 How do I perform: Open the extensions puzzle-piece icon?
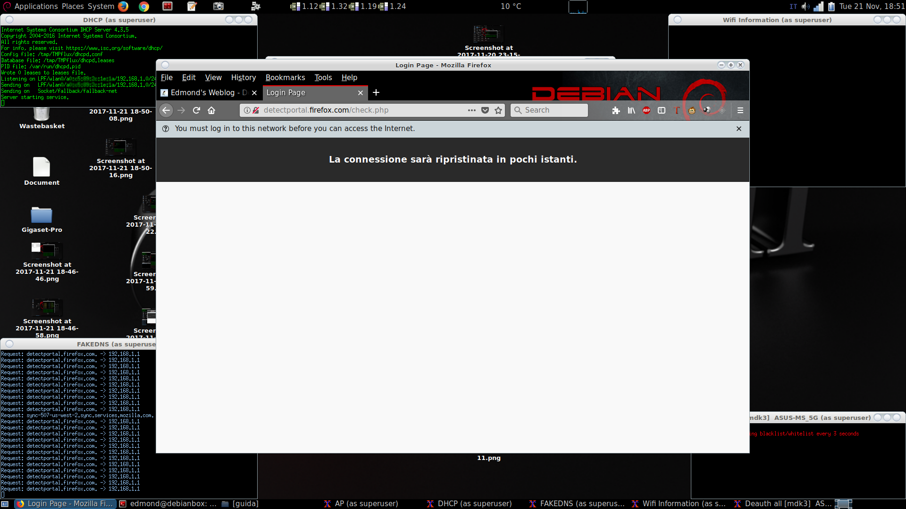(x=616, y=110)
